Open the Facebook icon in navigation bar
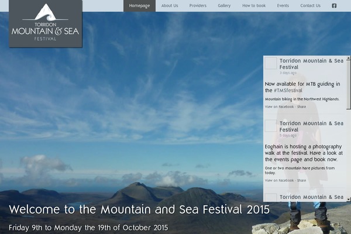This screenshot has width=351, height=234. tap(334, 6)
